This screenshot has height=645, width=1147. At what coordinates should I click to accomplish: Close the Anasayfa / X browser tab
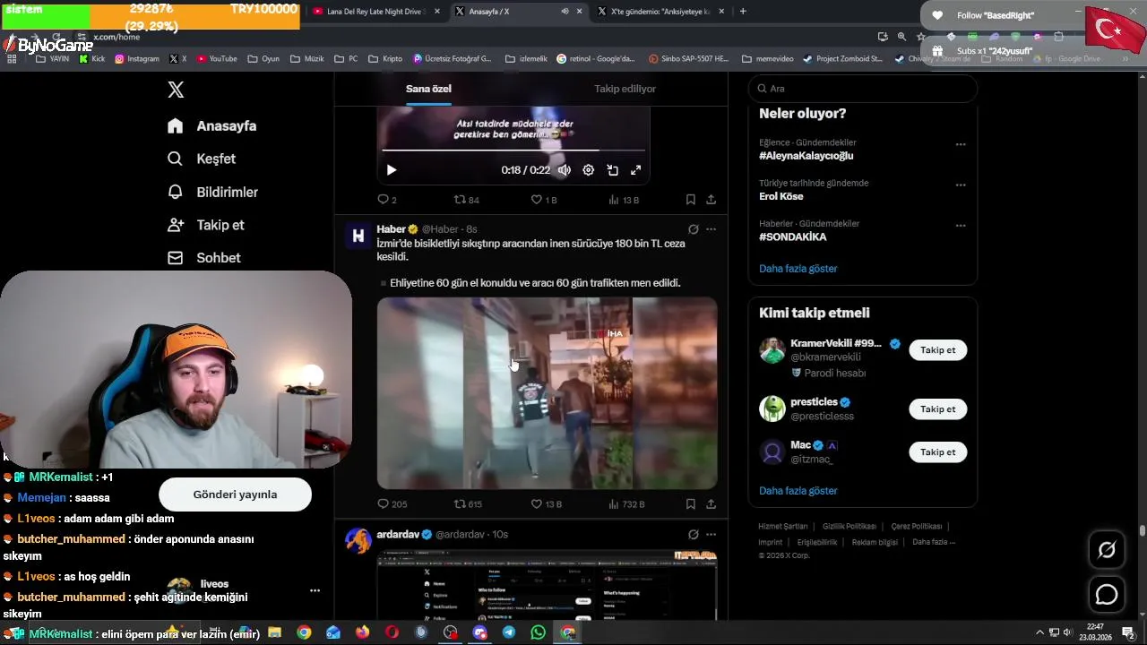tap(579, 12)
